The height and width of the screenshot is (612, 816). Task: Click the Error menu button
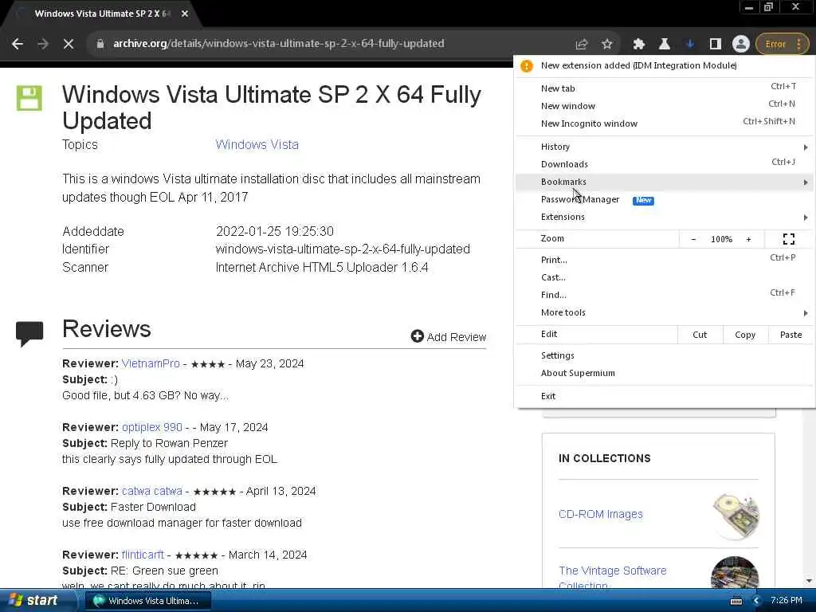[x=783, y=45]
